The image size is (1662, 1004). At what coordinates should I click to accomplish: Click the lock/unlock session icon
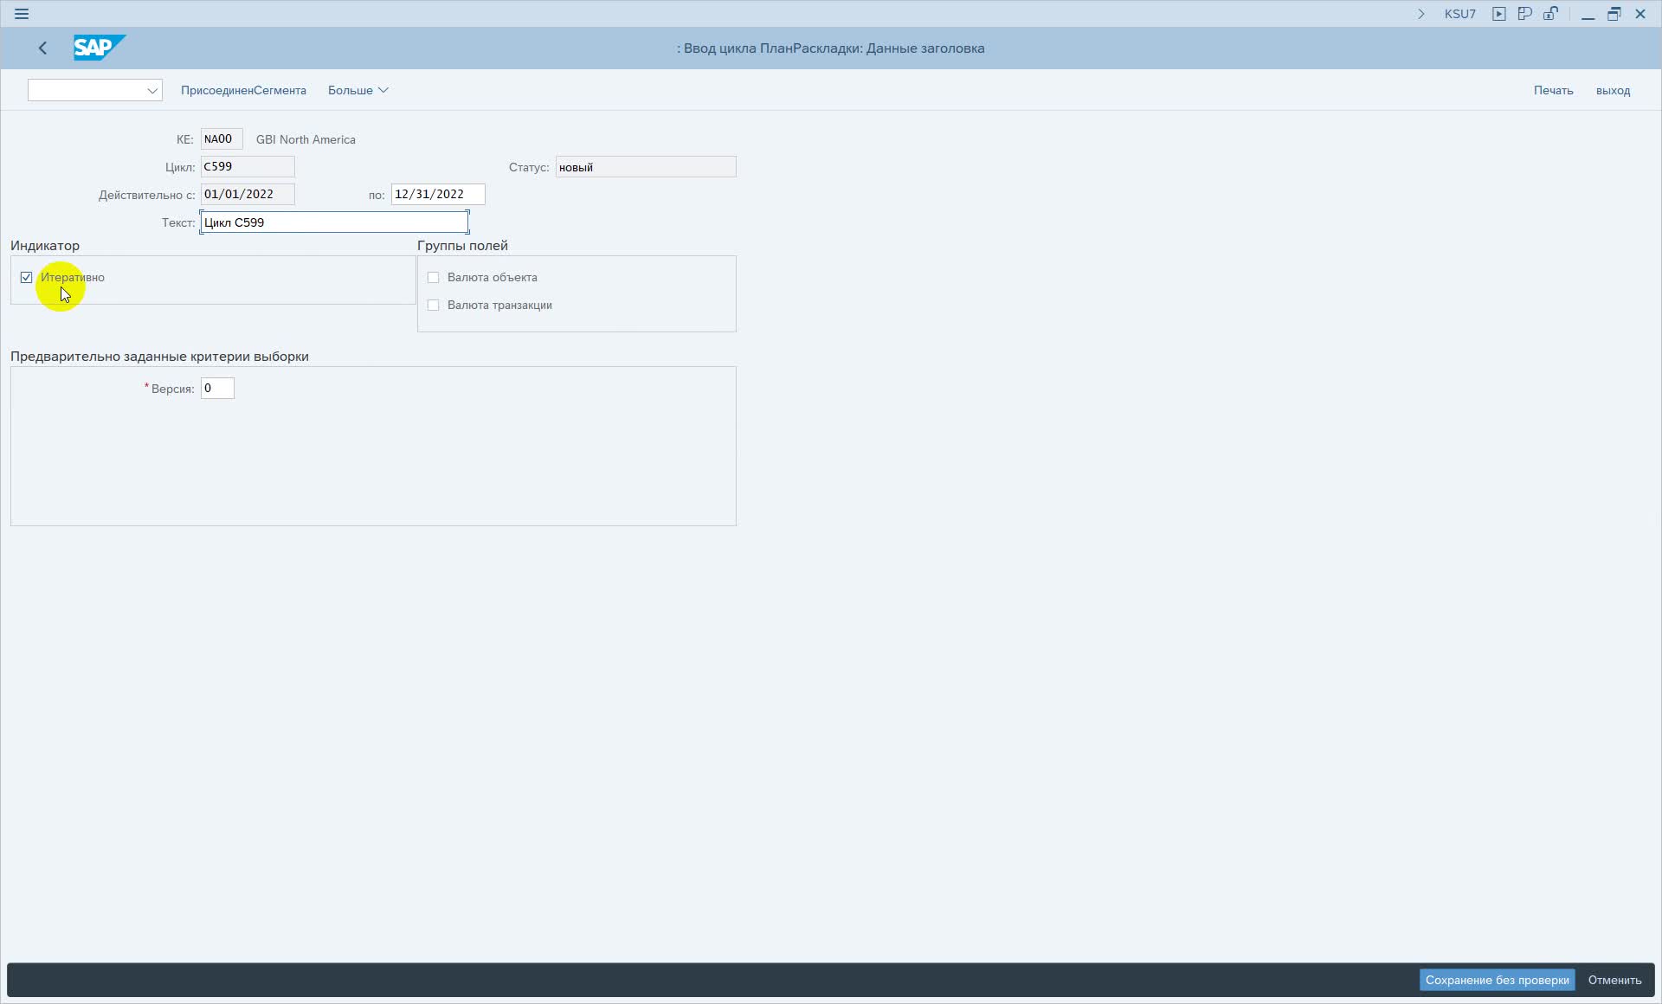click(1550, 14)
